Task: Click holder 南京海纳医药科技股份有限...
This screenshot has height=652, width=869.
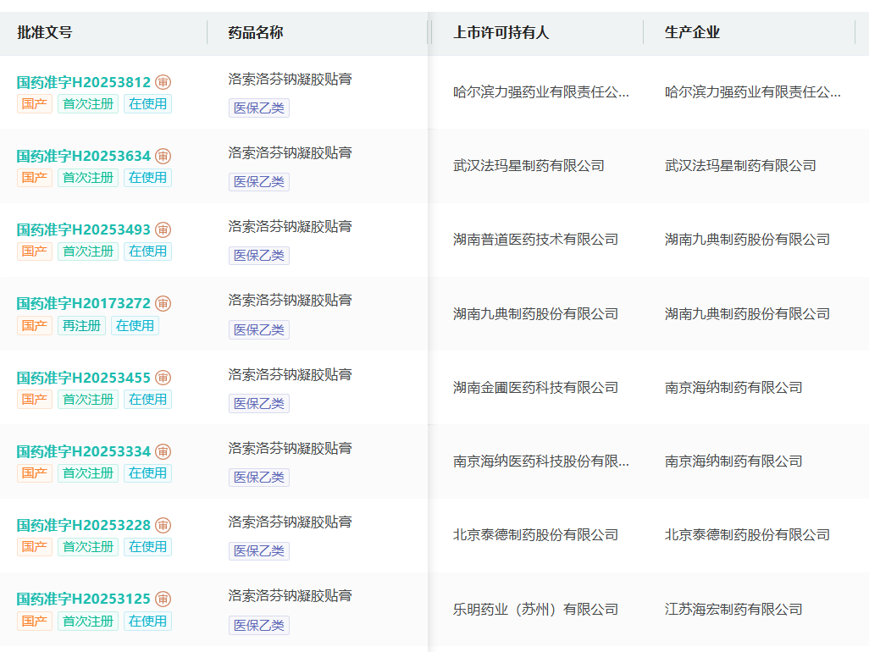Action: 541,461
